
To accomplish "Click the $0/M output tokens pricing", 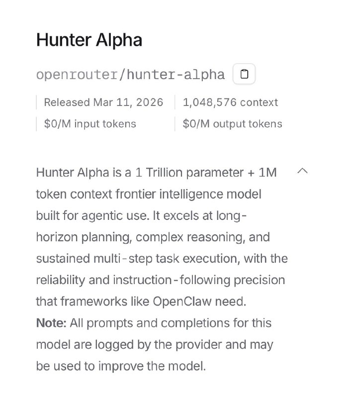I will coord(232,123).
